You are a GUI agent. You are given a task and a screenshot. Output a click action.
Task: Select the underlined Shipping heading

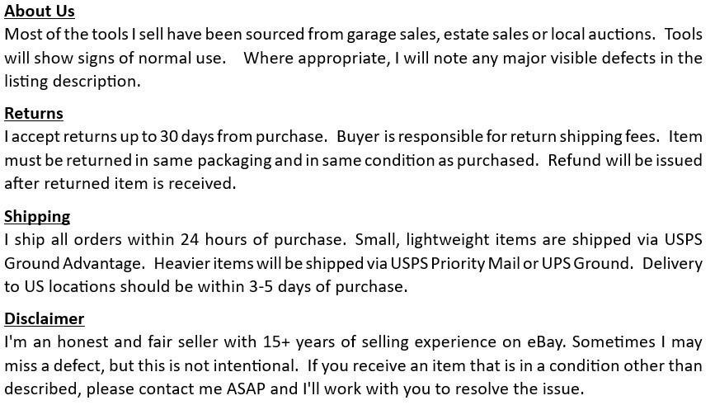click(37, 216)
